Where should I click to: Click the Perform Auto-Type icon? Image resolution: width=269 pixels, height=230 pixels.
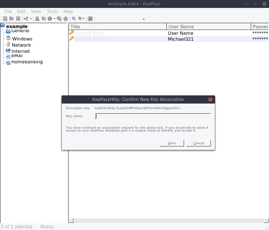(x=66, y=18)
